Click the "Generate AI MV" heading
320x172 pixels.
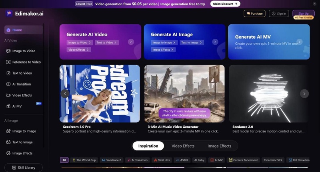click(253, 37)
